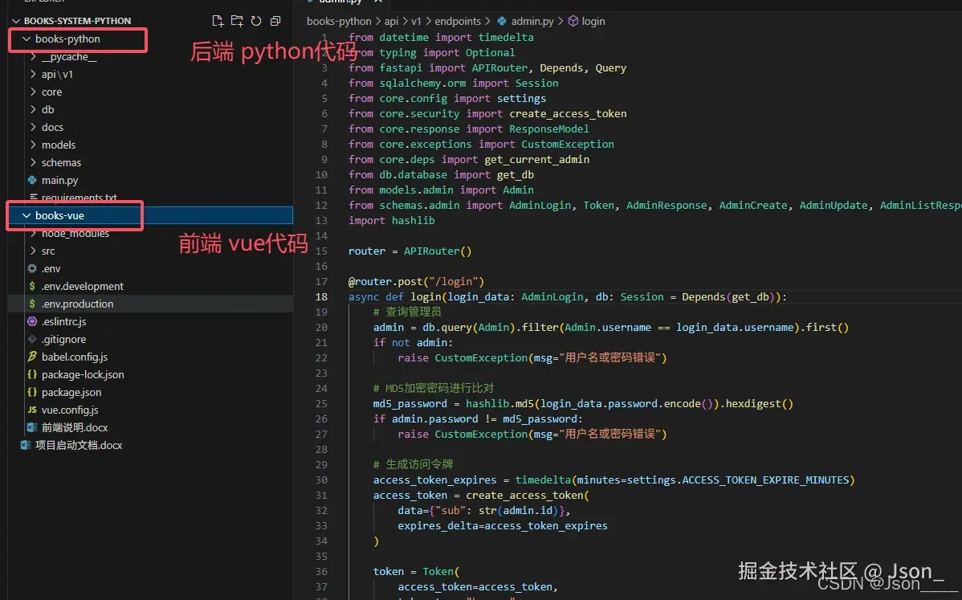Expand the __pycache__ folder
Screen dimensions: 962x600
33,56
